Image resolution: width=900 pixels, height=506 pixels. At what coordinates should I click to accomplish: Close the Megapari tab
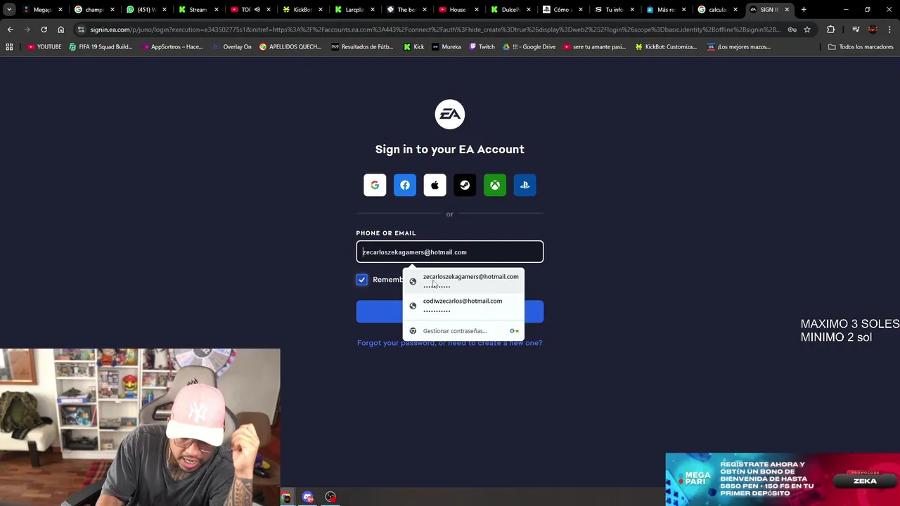pos(60,9)
